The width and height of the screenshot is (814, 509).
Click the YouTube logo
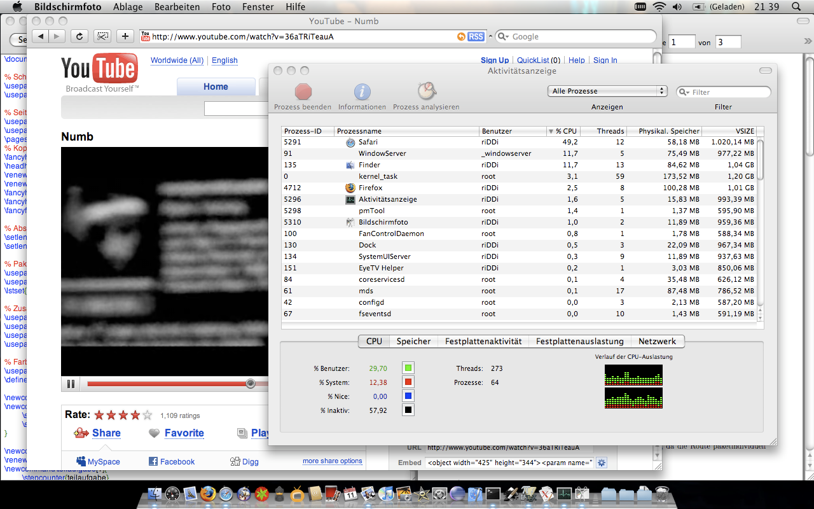pyautogui.click(x=100, y=73)
